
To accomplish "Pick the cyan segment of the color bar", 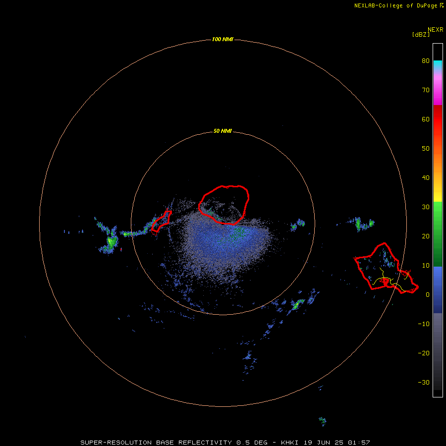I will [x=438, y=64].
